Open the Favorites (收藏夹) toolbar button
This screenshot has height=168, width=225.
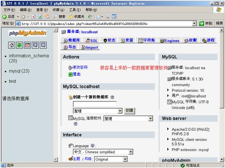[77, 17]
